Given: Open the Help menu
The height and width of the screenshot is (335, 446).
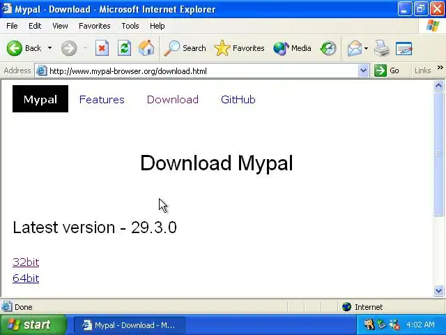Looking at the screenshot, I should [157, 26].
